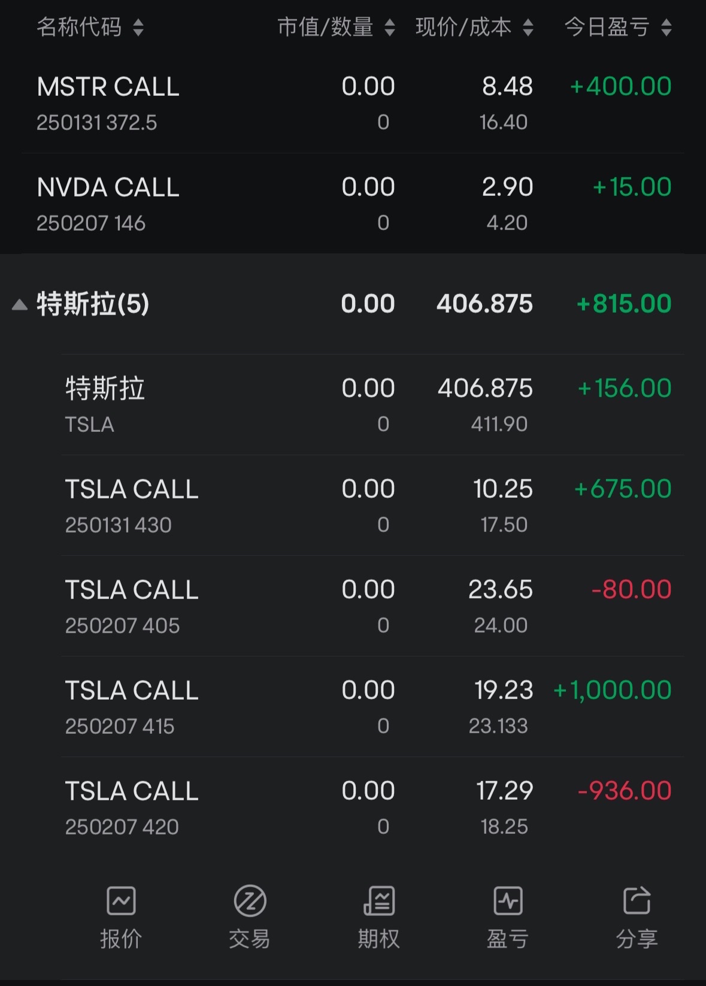Sort by 今日盈亏 arrows

coord(666,28)
